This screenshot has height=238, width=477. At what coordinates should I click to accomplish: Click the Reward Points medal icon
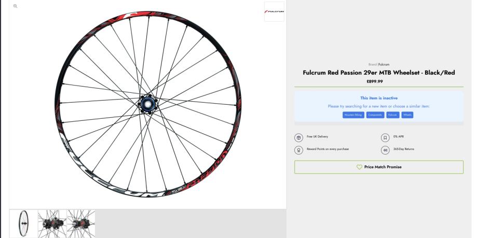coord(299,150)
